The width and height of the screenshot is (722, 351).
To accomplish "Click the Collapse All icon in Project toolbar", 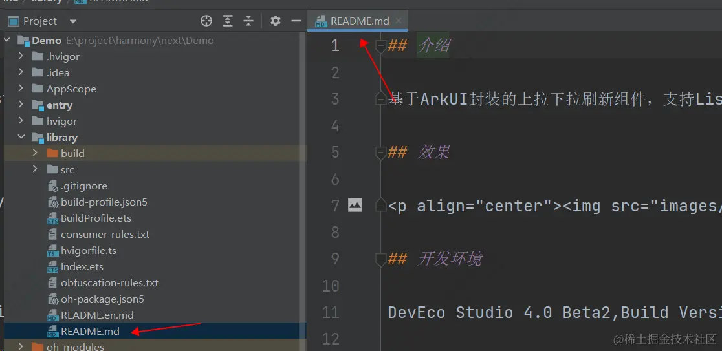I will coord(248,21).
